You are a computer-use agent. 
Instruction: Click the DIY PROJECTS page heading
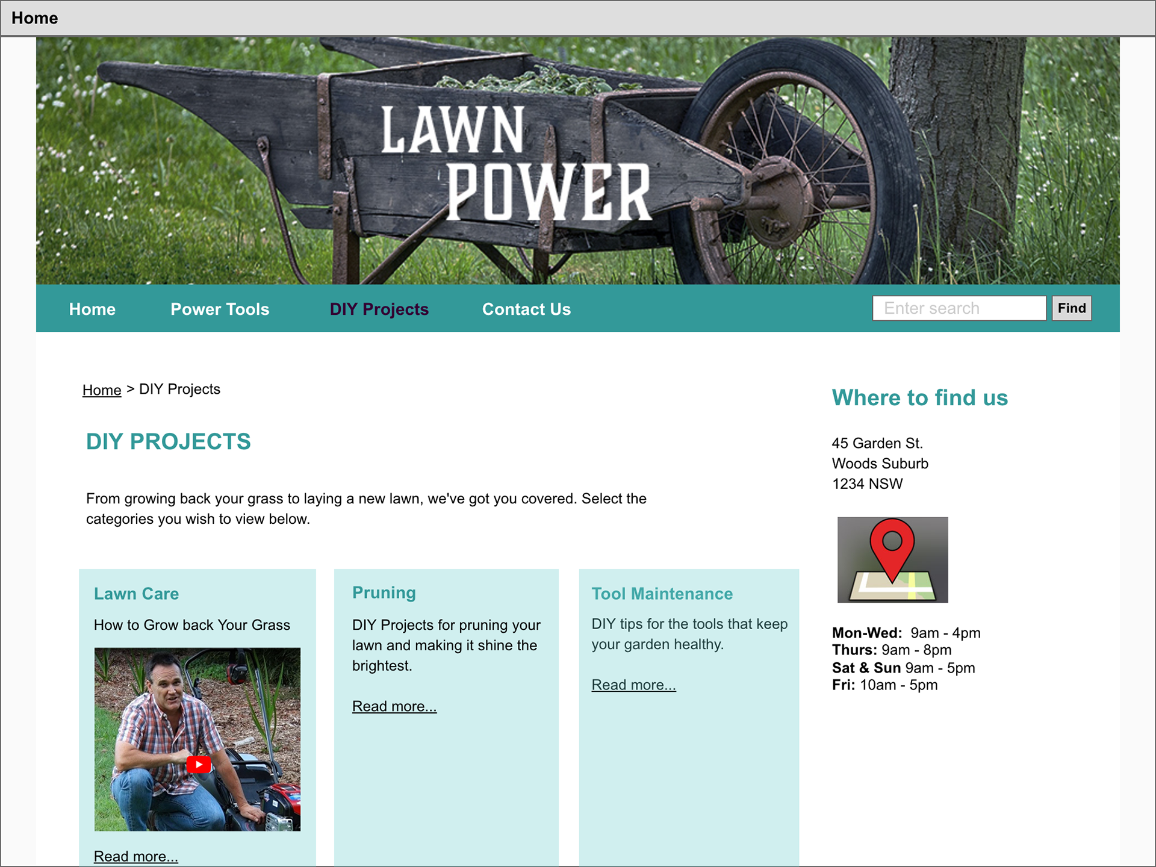pos(168,441)
